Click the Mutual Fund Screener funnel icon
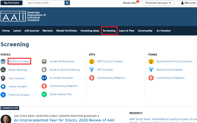197x123 pixels. 151,70
